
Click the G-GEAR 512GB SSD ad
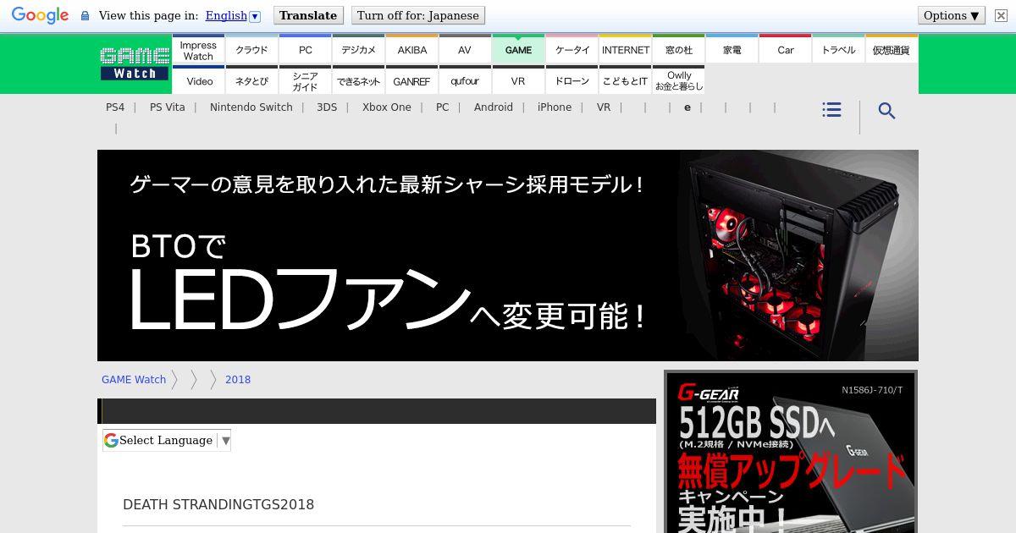[x=791, y=453]
